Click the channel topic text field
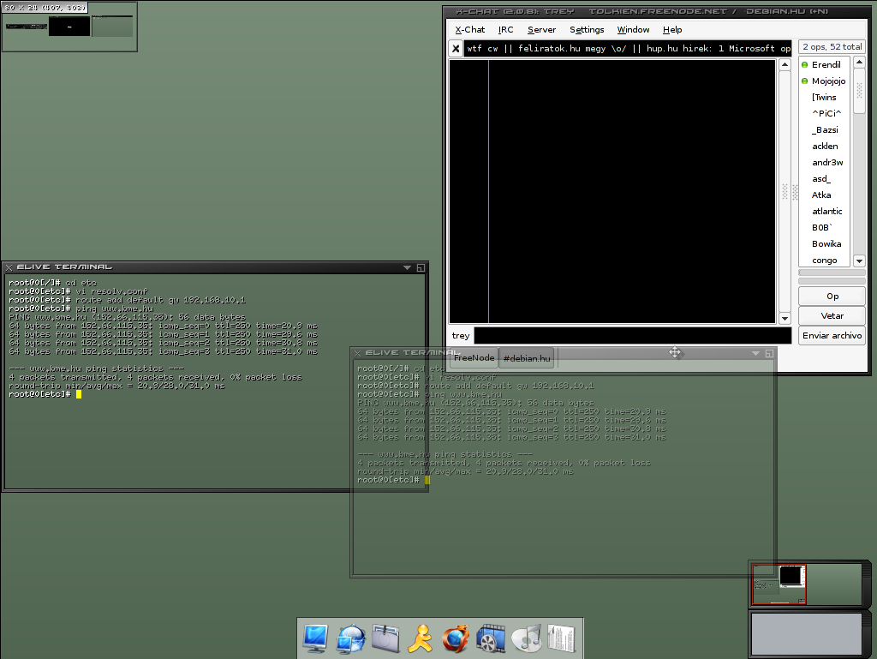Screen dimensions: 877x659 pyautogui.click(x=628, y=49)
